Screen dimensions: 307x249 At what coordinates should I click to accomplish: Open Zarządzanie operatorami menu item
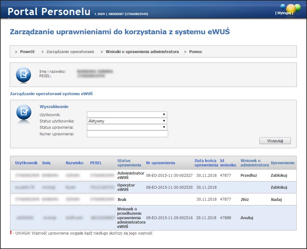pos(70,51)
